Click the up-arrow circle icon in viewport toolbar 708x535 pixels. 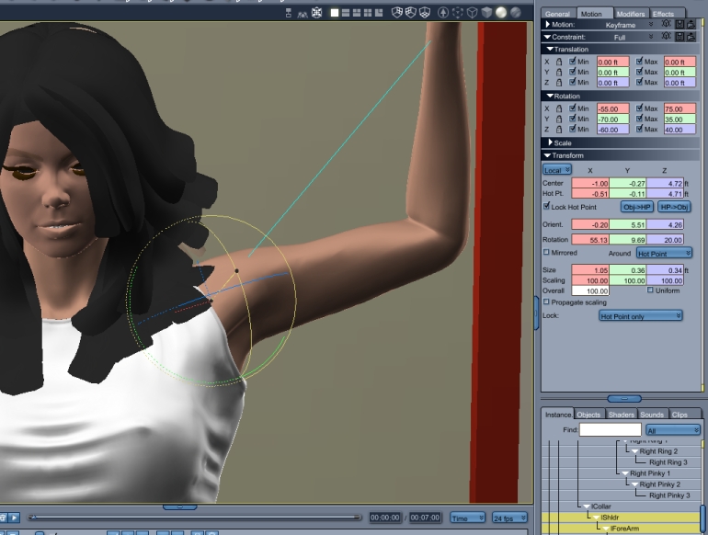pyautogui.click(x=443, y=13)
